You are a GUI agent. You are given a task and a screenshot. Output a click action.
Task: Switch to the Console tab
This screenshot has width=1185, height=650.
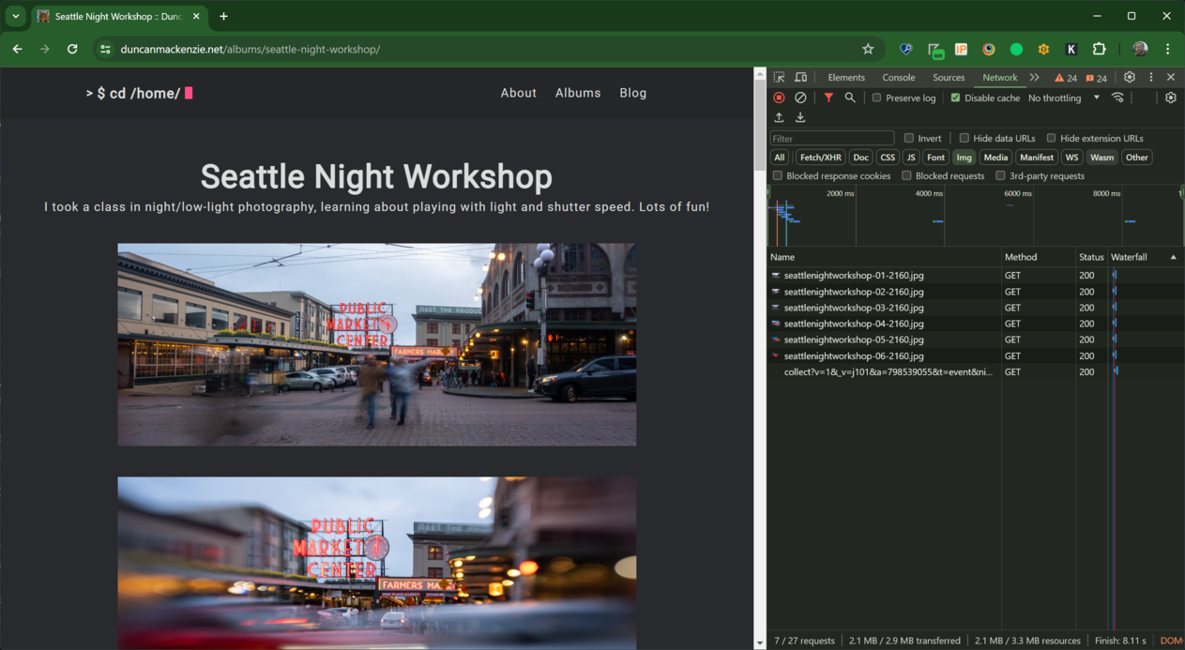(898, 78)
